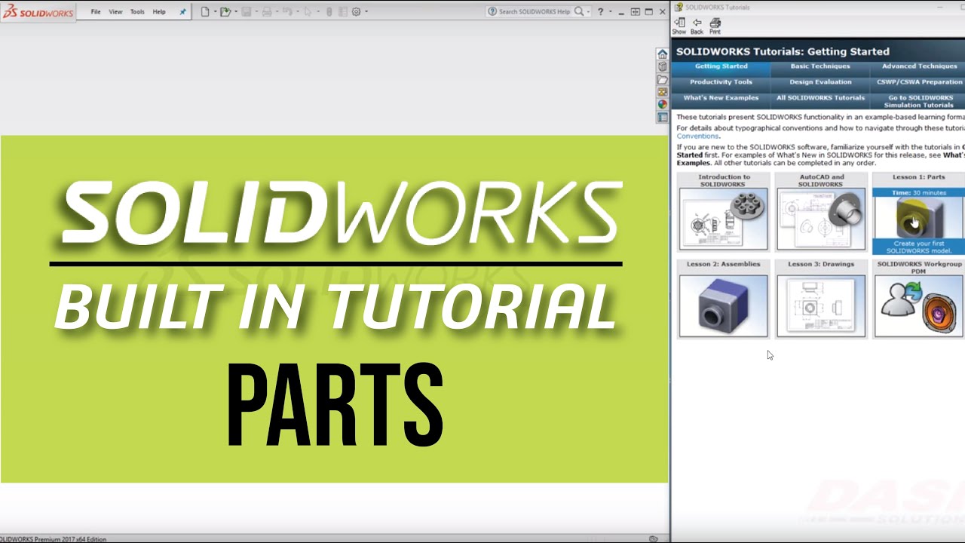Open Options via the gear icon
This screenshot has height=543, width=965.
point(357,12)
